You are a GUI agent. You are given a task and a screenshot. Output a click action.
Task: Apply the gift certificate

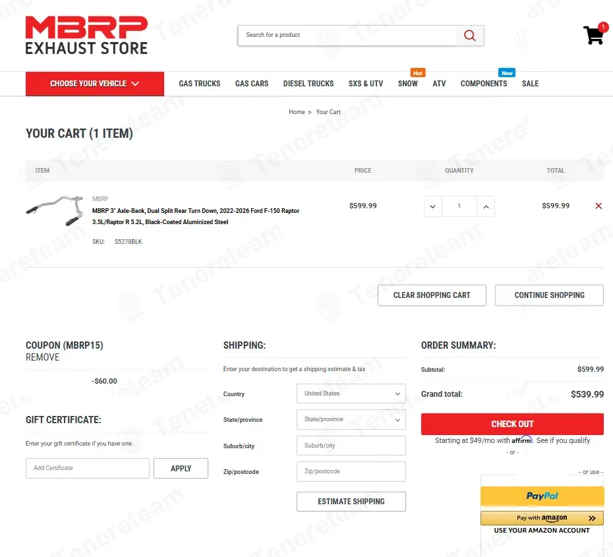click(181, 468)
